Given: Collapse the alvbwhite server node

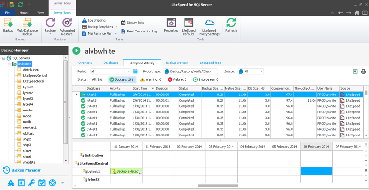Looking at the screenshot, I should [x=9, y=64].
